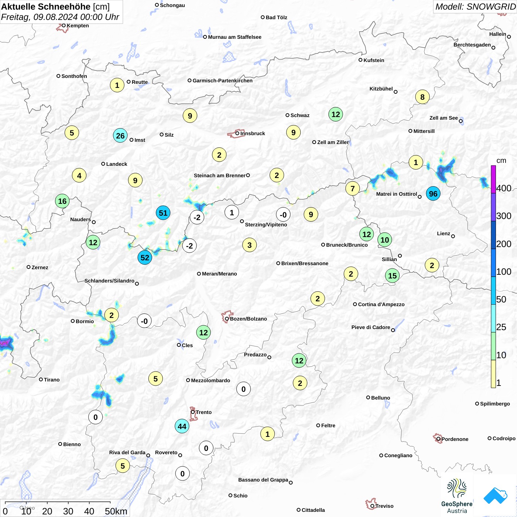Click the blue mountain cloud logo

pos(495,496)
